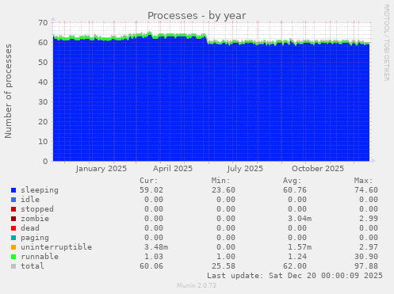
Task: Click runnable maximum value 30.90
Action: pyautogui.click(x=366, y=257)
